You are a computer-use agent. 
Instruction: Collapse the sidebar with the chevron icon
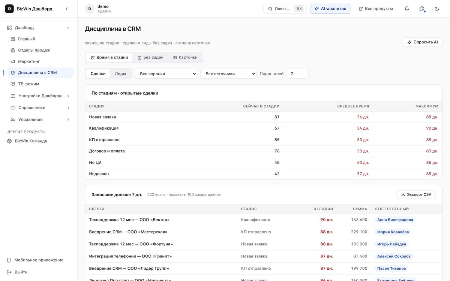point(67,9)
